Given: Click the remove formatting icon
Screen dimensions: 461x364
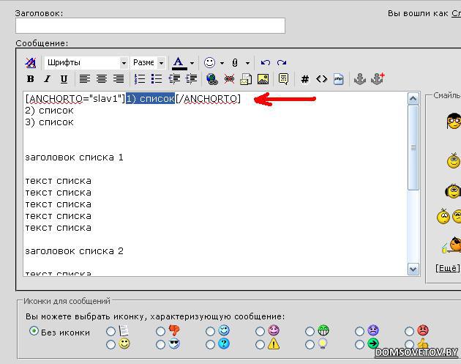Looking at the screenshot, I should pyautogui.click(x=30, y=63).
